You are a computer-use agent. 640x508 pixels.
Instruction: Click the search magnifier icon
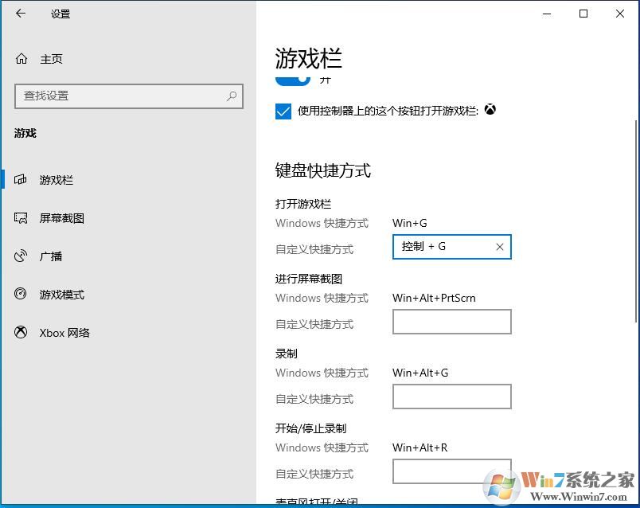coord(232,96)
